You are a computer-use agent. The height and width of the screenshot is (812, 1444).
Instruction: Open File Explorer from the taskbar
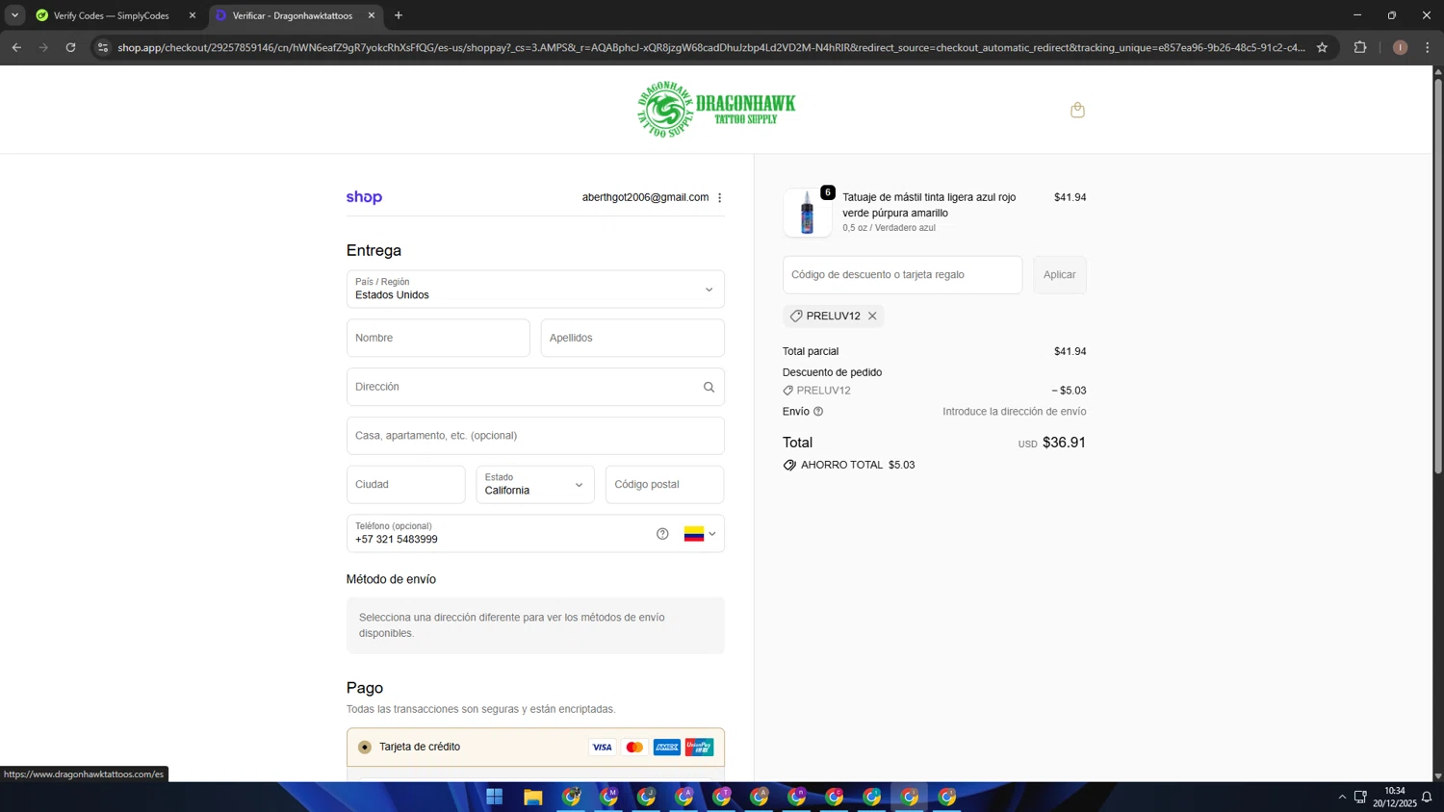click(532, 797)
